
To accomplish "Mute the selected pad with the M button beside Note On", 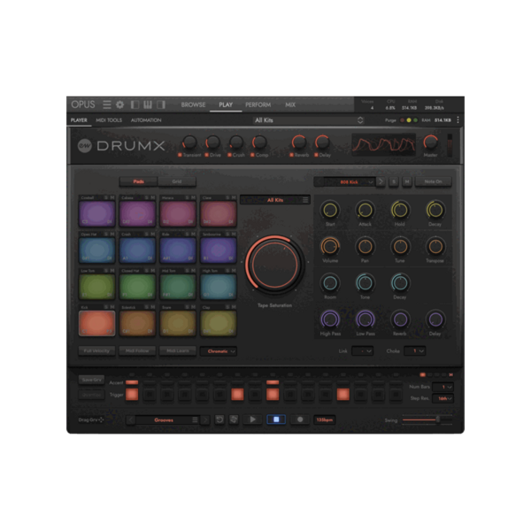I will pyautogui.click(x=407, y=181).
